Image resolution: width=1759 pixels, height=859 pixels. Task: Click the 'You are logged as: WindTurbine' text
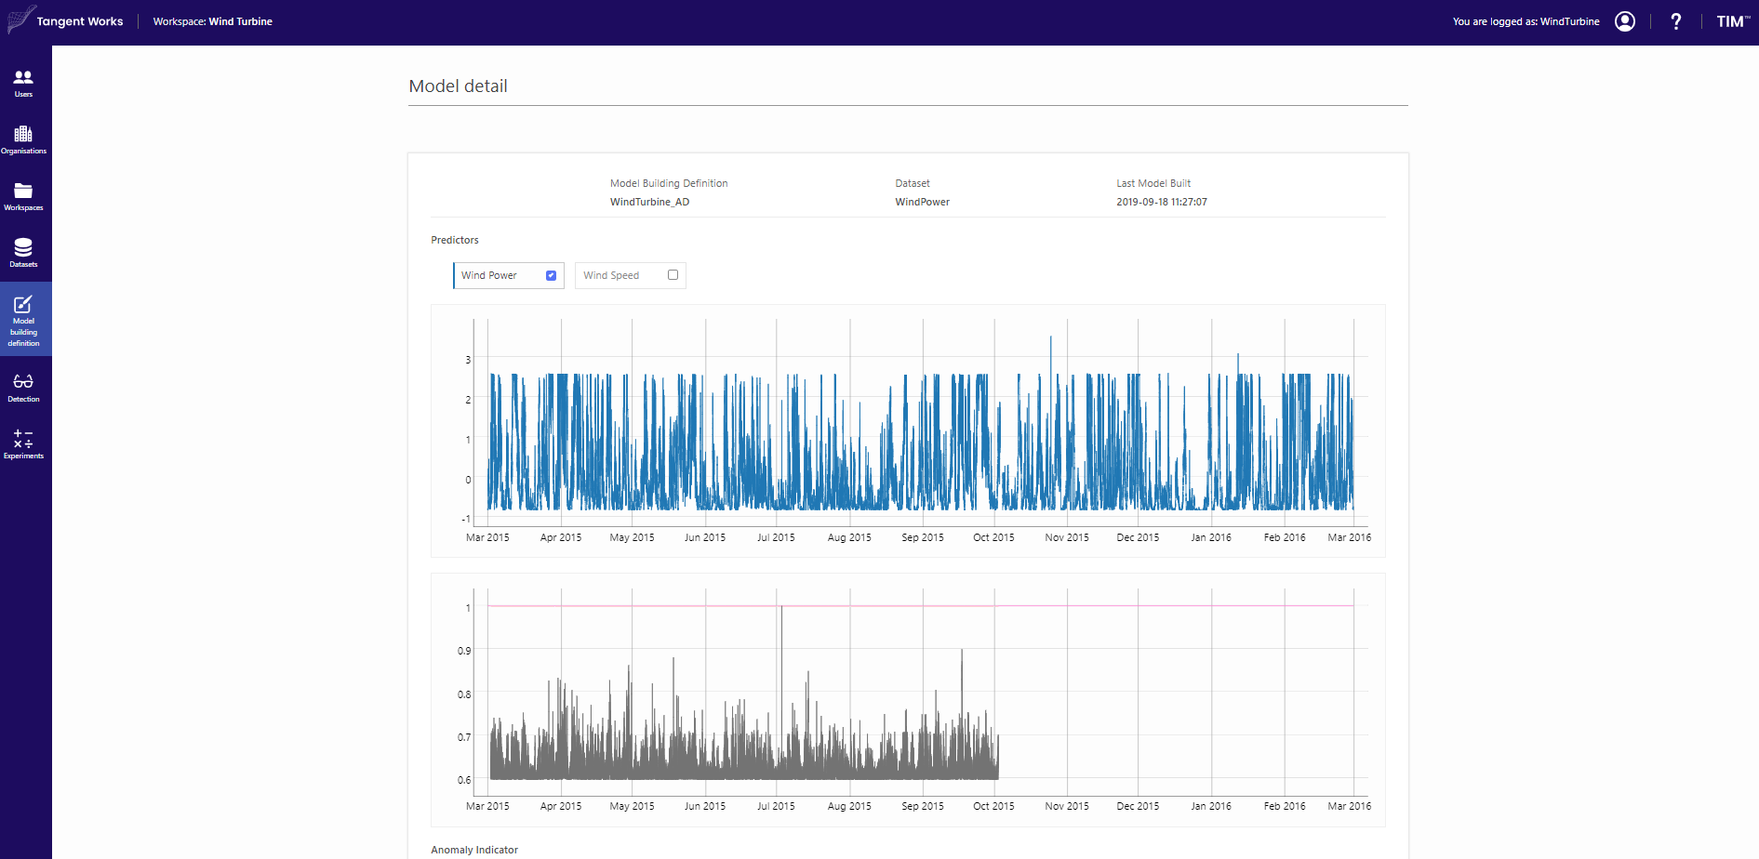[x=1526, y=21]
